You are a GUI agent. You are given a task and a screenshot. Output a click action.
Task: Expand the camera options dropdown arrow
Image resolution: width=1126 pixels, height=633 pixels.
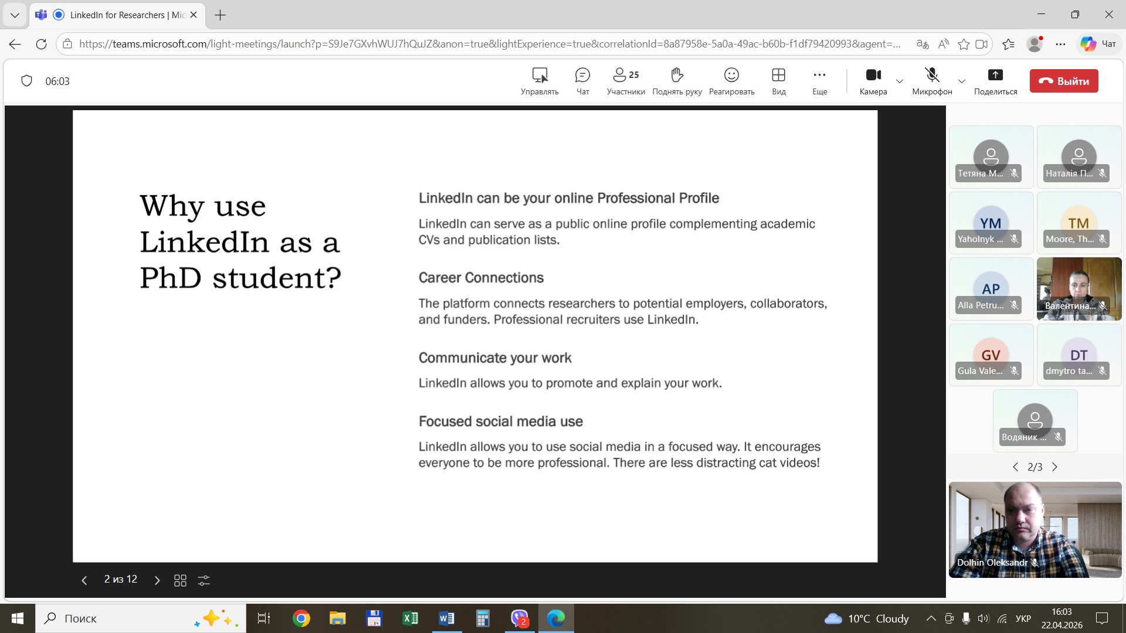[x=900, y=81]
